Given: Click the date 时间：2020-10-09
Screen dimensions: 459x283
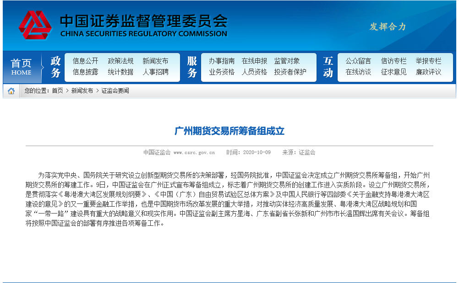Looking at the screenshot, I should (249, 152).
